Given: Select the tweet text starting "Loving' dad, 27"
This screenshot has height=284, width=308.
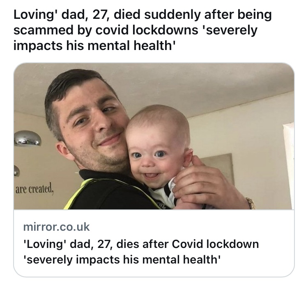Looking at the screenshot, I should (143, 30).
